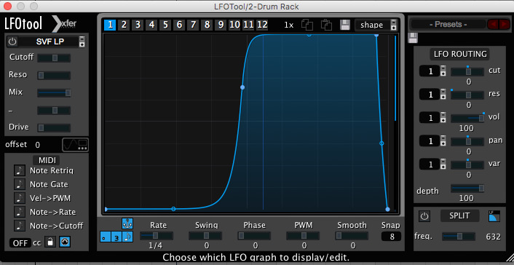Enable Note Retrig

(x=20, y=170)
